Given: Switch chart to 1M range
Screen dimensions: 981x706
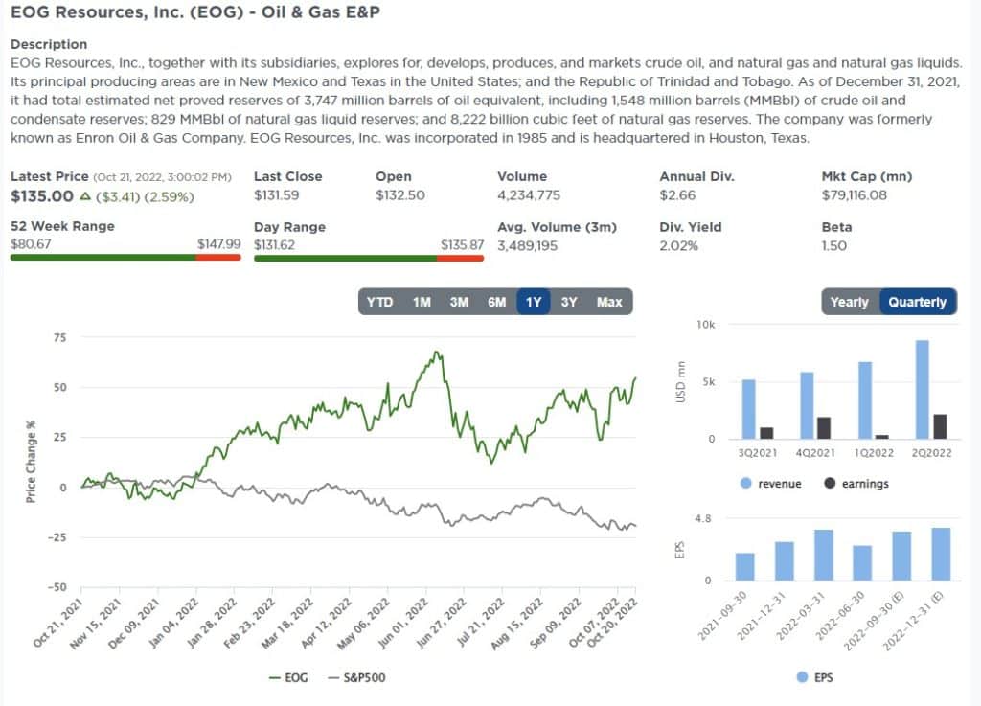Looking at the screenshot, I should click(x=422, y=302).
